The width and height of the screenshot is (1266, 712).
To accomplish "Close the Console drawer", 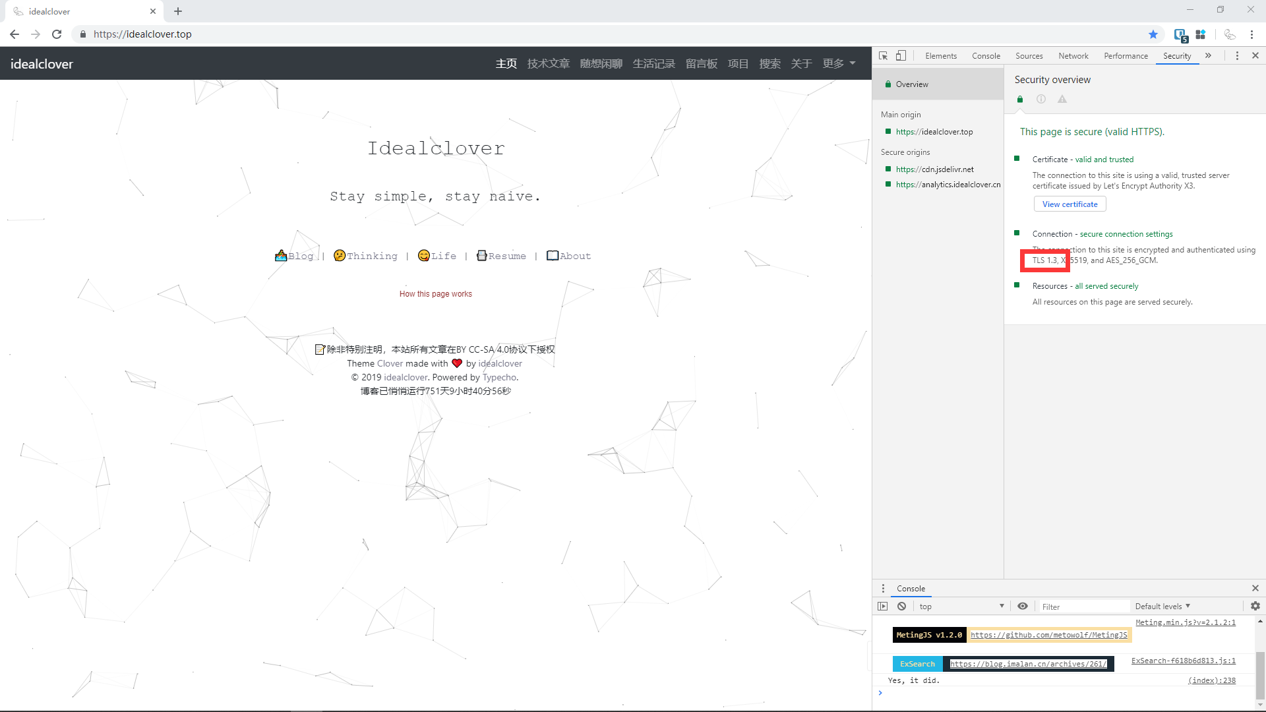I will (1255, 589).
